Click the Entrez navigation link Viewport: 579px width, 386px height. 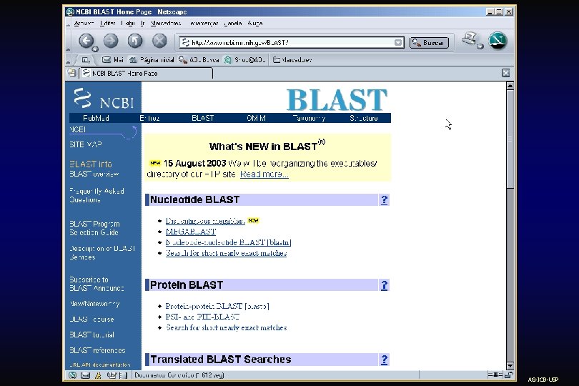[x=149, y=118]
